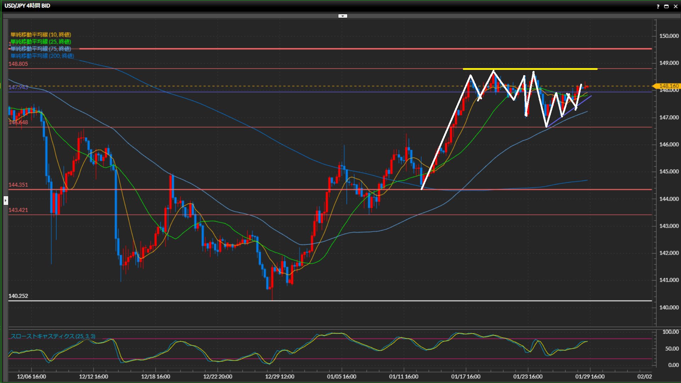Expand the left side panel arrow
The image size is (681, 383).
[x=6, y=200]
